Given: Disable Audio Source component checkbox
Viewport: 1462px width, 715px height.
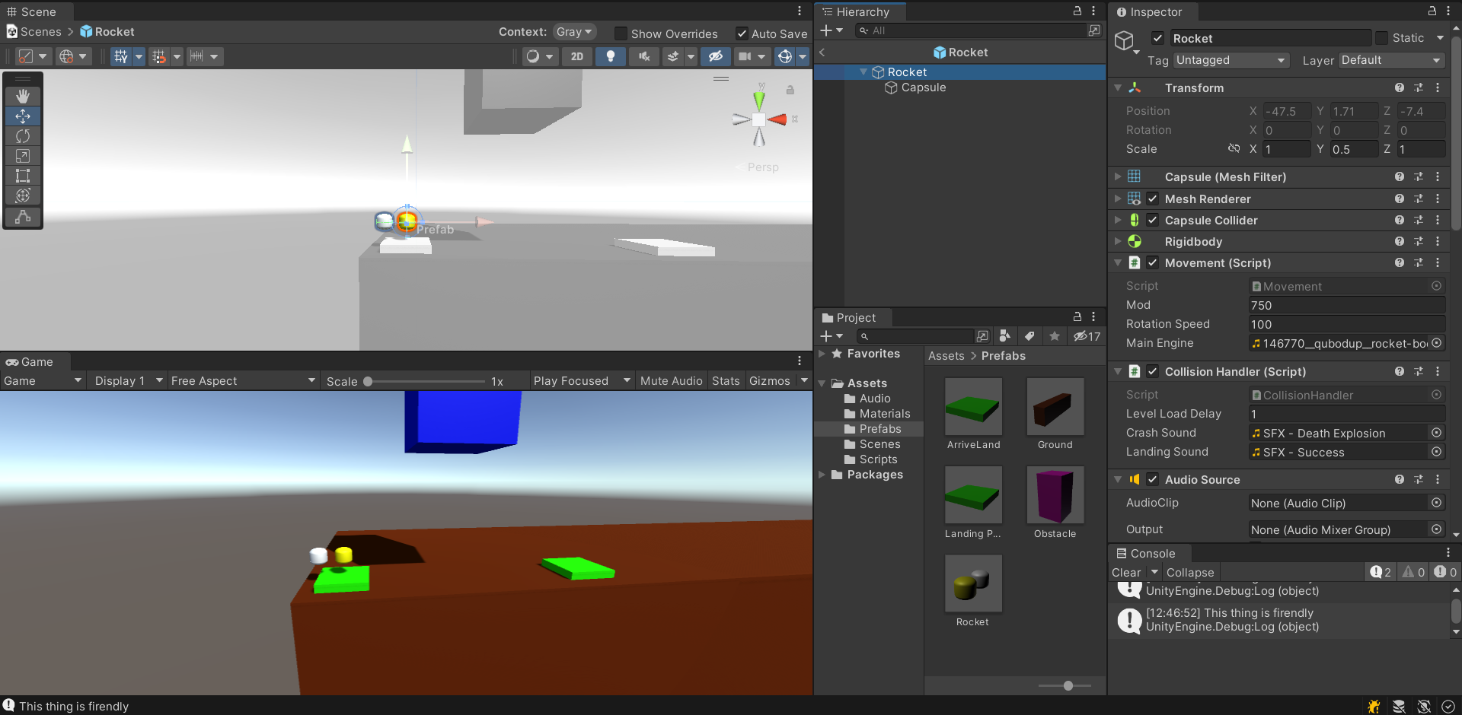Looking at the screenshot, I should 1153,479.
